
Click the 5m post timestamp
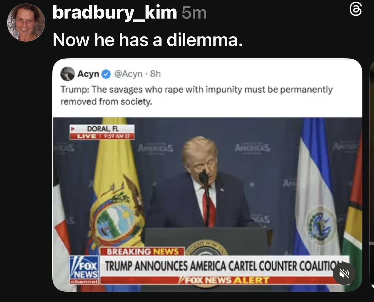(x=194, y=13)
